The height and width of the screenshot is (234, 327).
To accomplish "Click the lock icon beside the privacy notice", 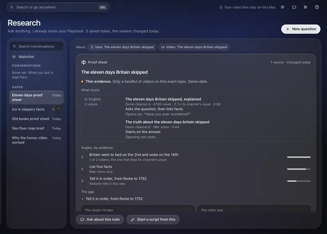I will 221,7.
